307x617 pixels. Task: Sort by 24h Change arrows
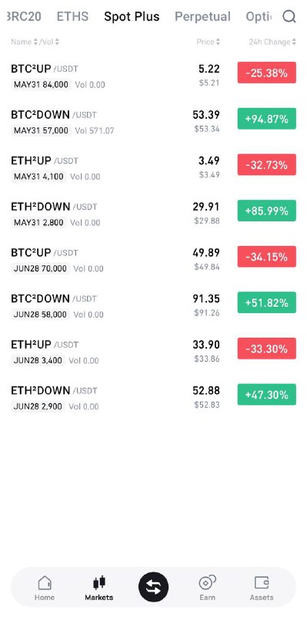pyautogui.click(x=294, y=42)
